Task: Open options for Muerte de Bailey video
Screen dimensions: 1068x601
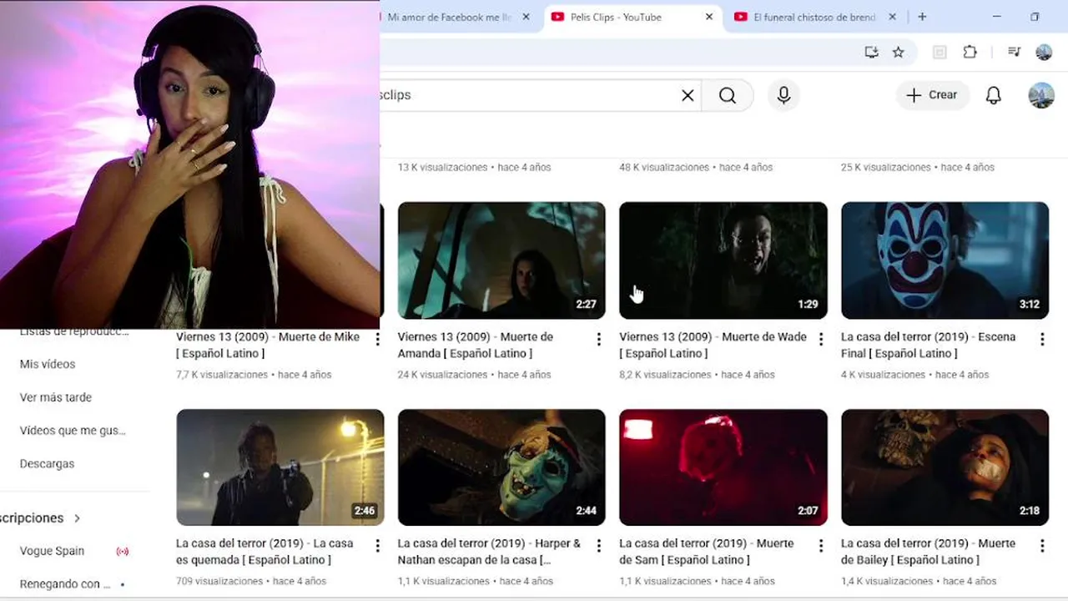Action: point(1042,546)
